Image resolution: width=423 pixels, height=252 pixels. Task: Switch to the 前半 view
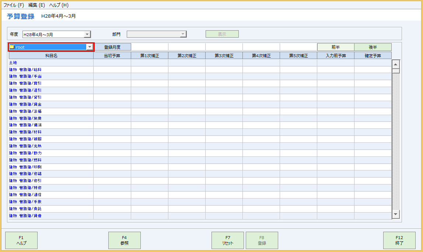pyautogui.click(x=335, y=47)
